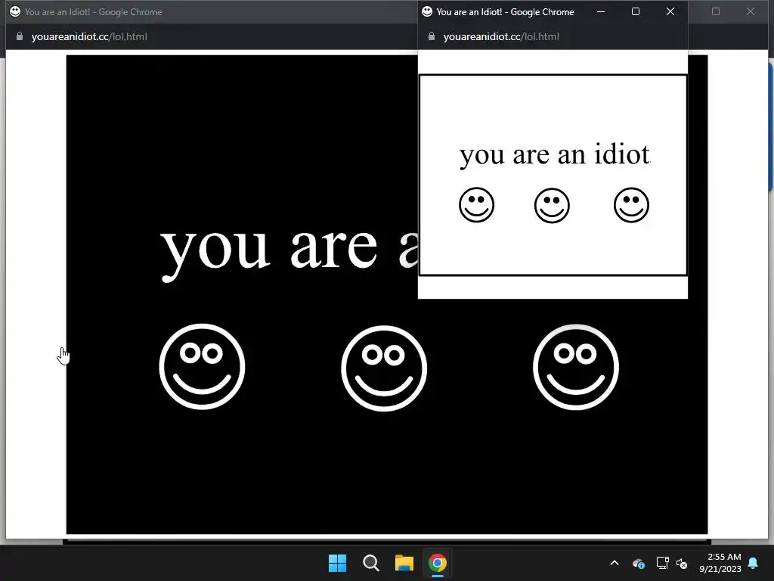This screenshot has width=774, height=581.
Task: Click URL text in front window address bar
Action: [x=501, y=36]
